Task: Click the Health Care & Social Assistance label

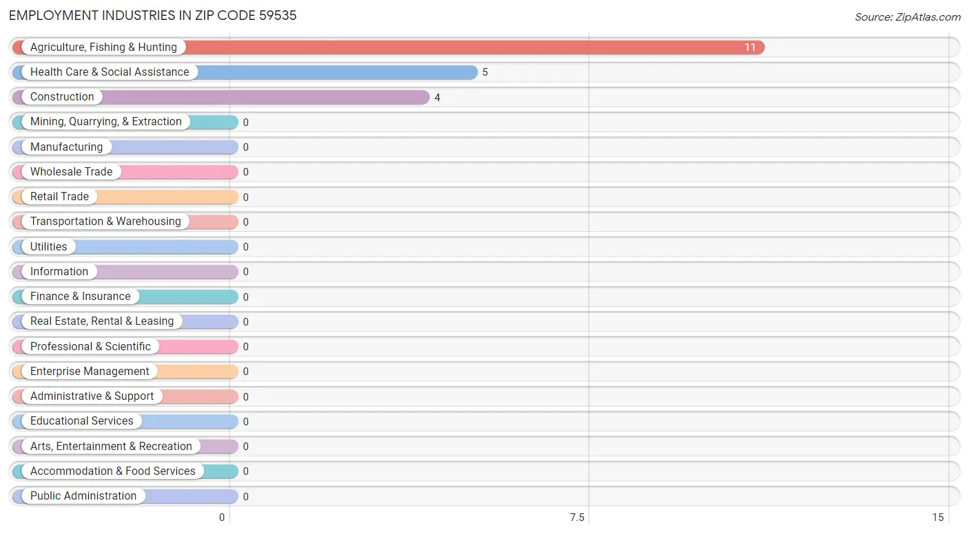Action: [110, 72]
